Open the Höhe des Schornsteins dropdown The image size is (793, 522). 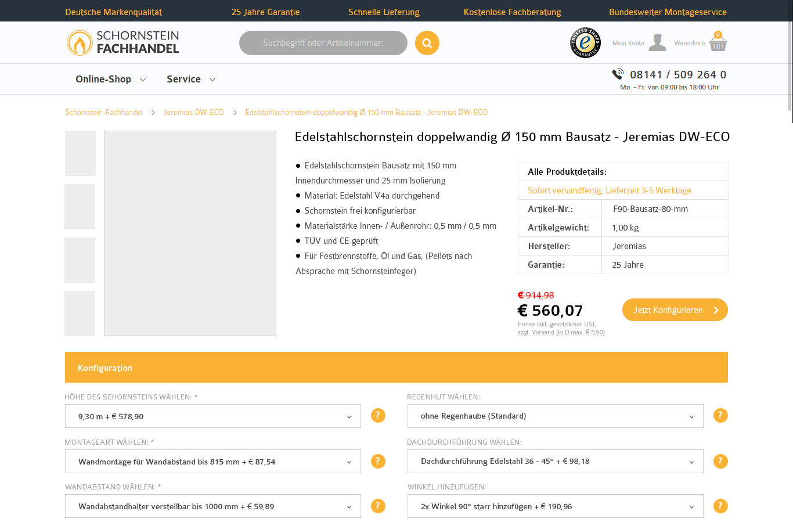[x=213, y=416]
